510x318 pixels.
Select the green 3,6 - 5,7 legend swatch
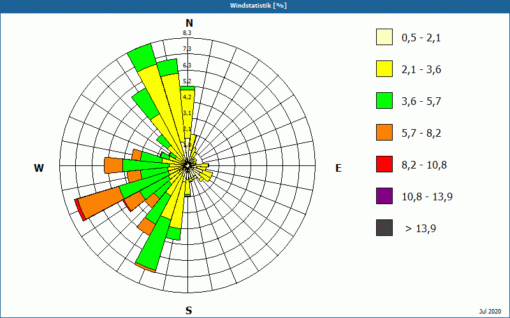384,100
